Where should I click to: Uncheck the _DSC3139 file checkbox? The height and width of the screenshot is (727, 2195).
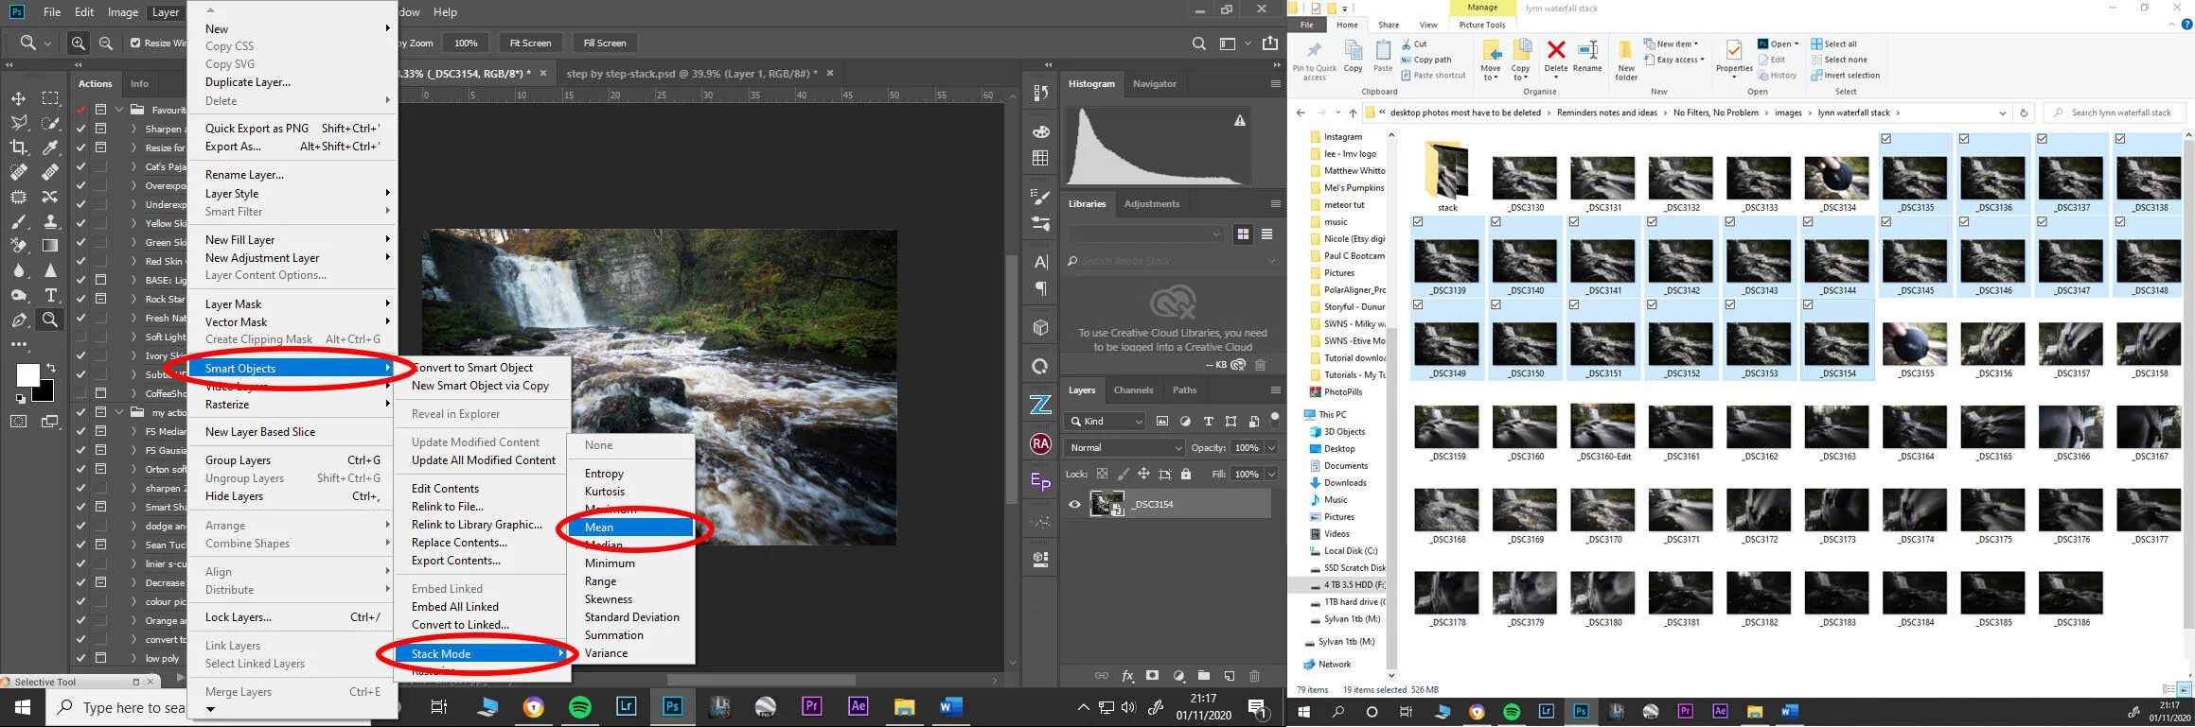click(x=1418, y=222)
